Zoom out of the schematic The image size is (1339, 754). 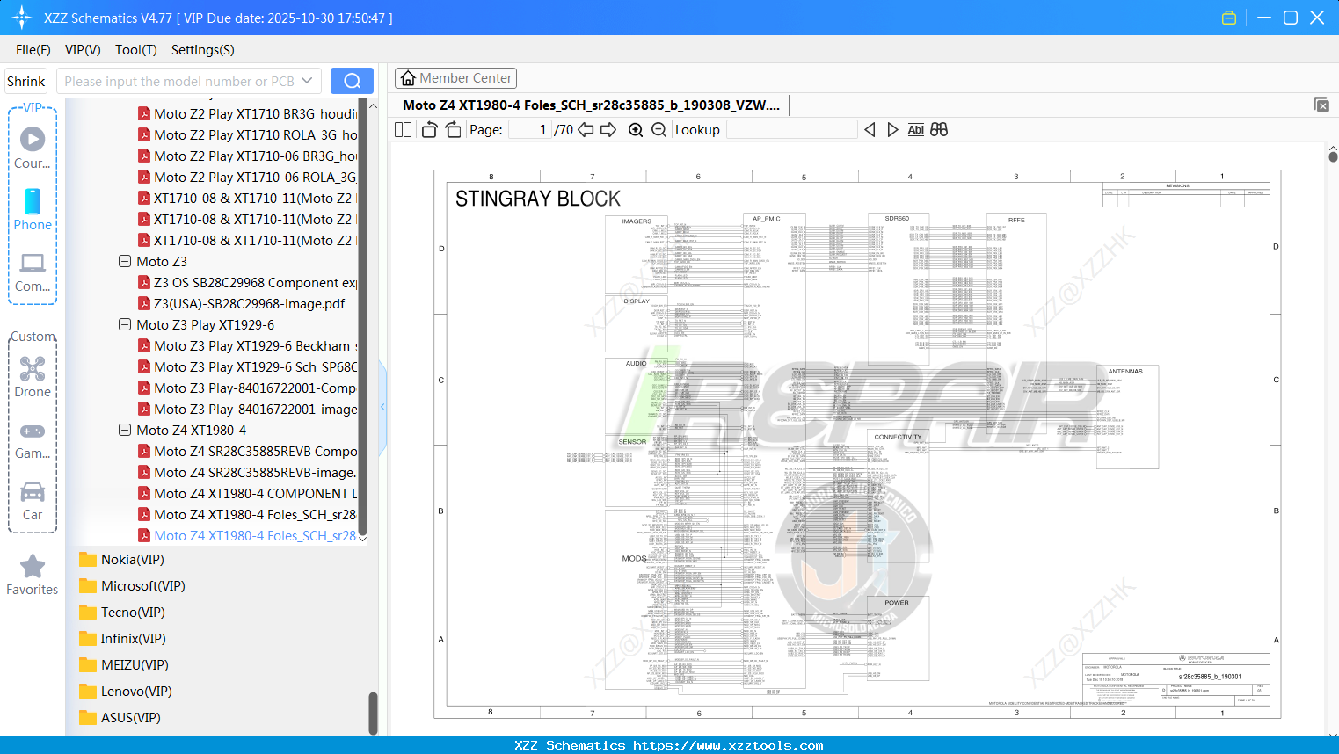tap(659, 130)
